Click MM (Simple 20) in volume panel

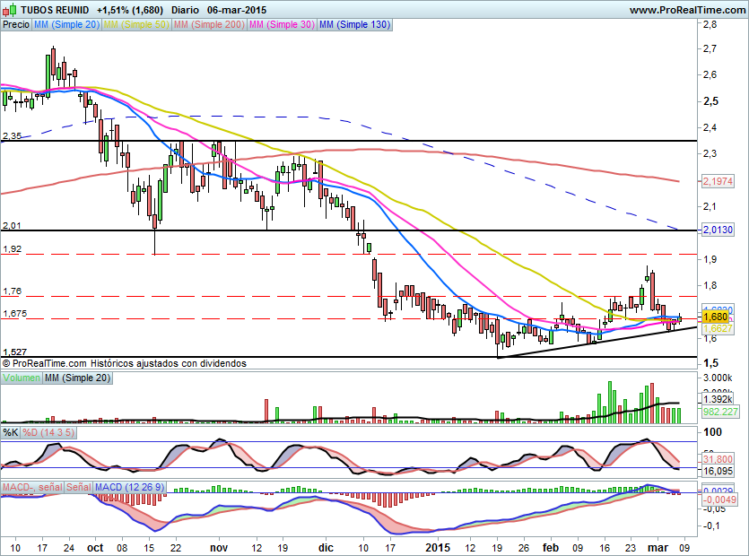click(x=77, y=379)
